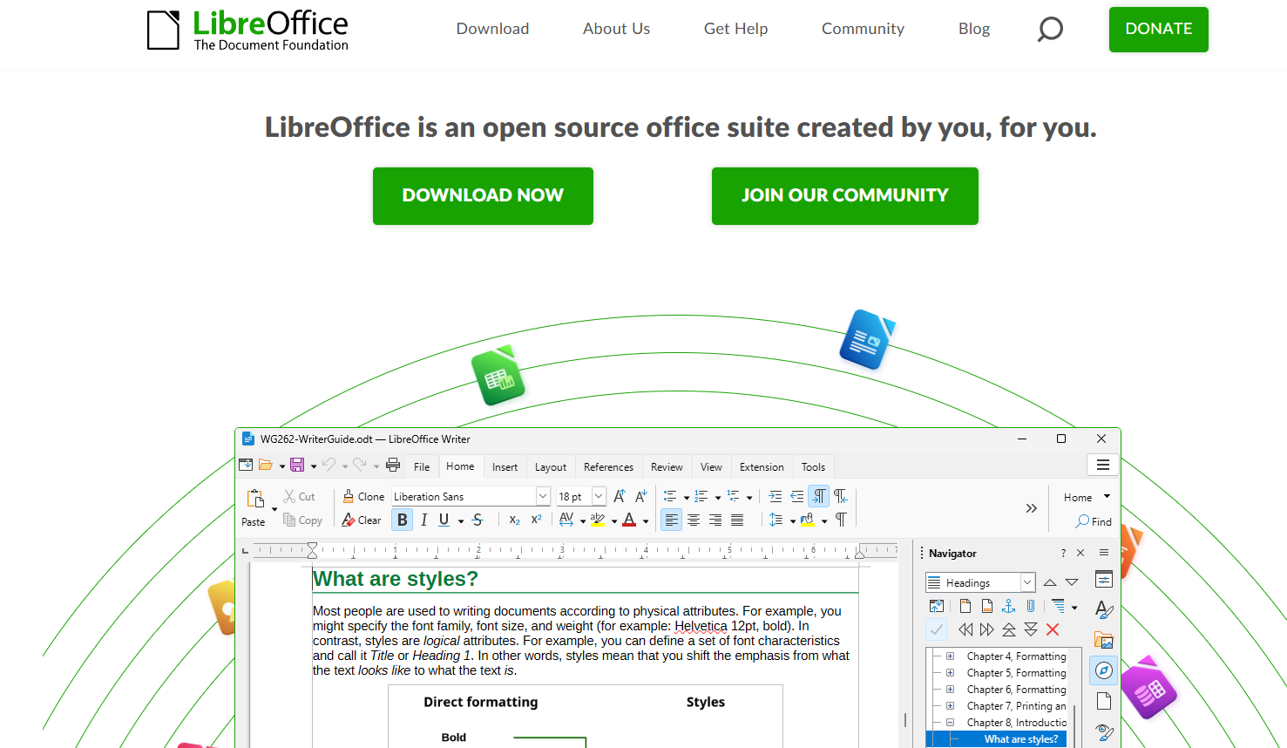
Task: Apply the yellow paragraph background color
Action: pos(808,520)
